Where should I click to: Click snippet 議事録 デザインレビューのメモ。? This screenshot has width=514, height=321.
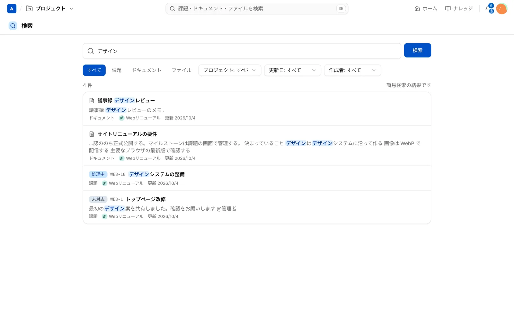[x=127, y=110]
